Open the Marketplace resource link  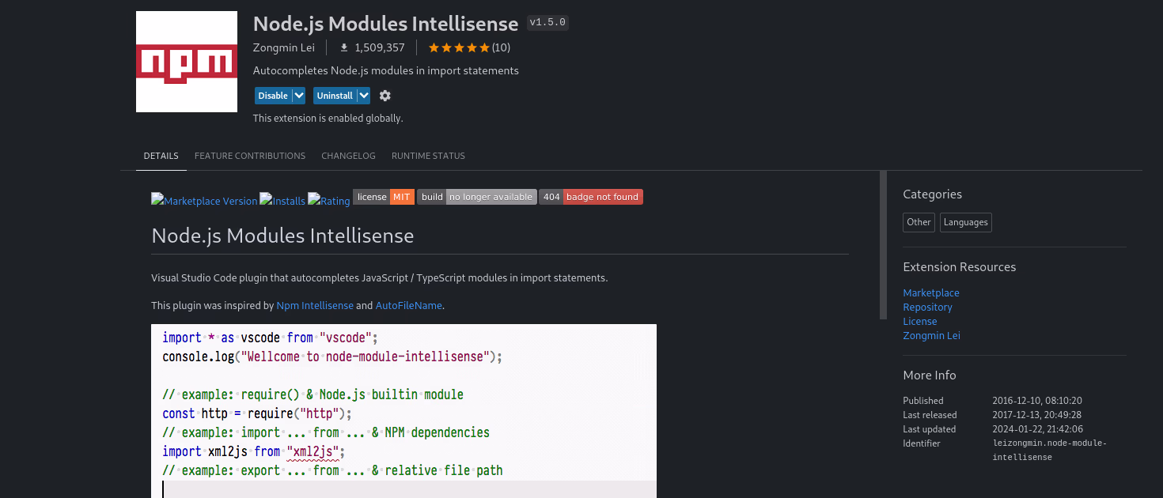point(931,292)
